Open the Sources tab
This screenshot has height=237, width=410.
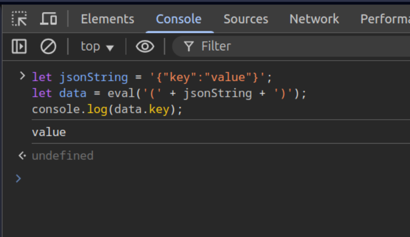pyautogui.click(x=246, y=19)
